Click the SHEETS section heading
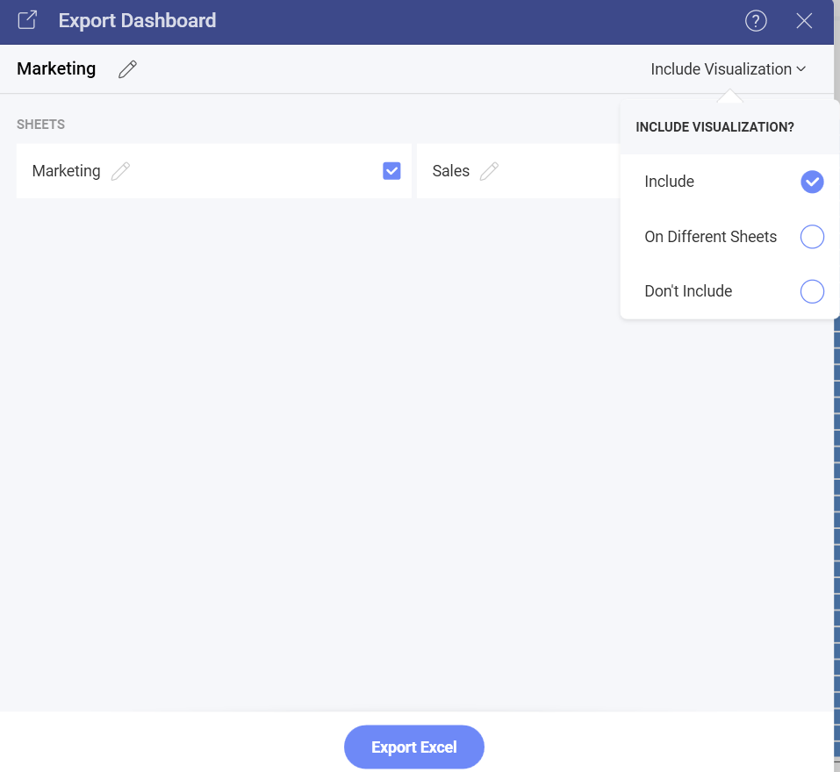Screen dimensions: 840x772 (40, 125)
